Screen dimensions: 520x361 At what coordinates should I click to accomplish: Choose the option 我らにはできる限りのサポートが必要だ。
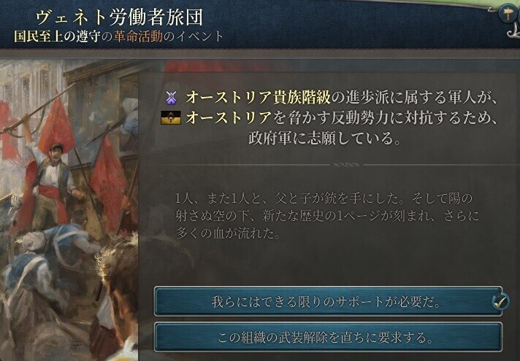tap(328, 301)
